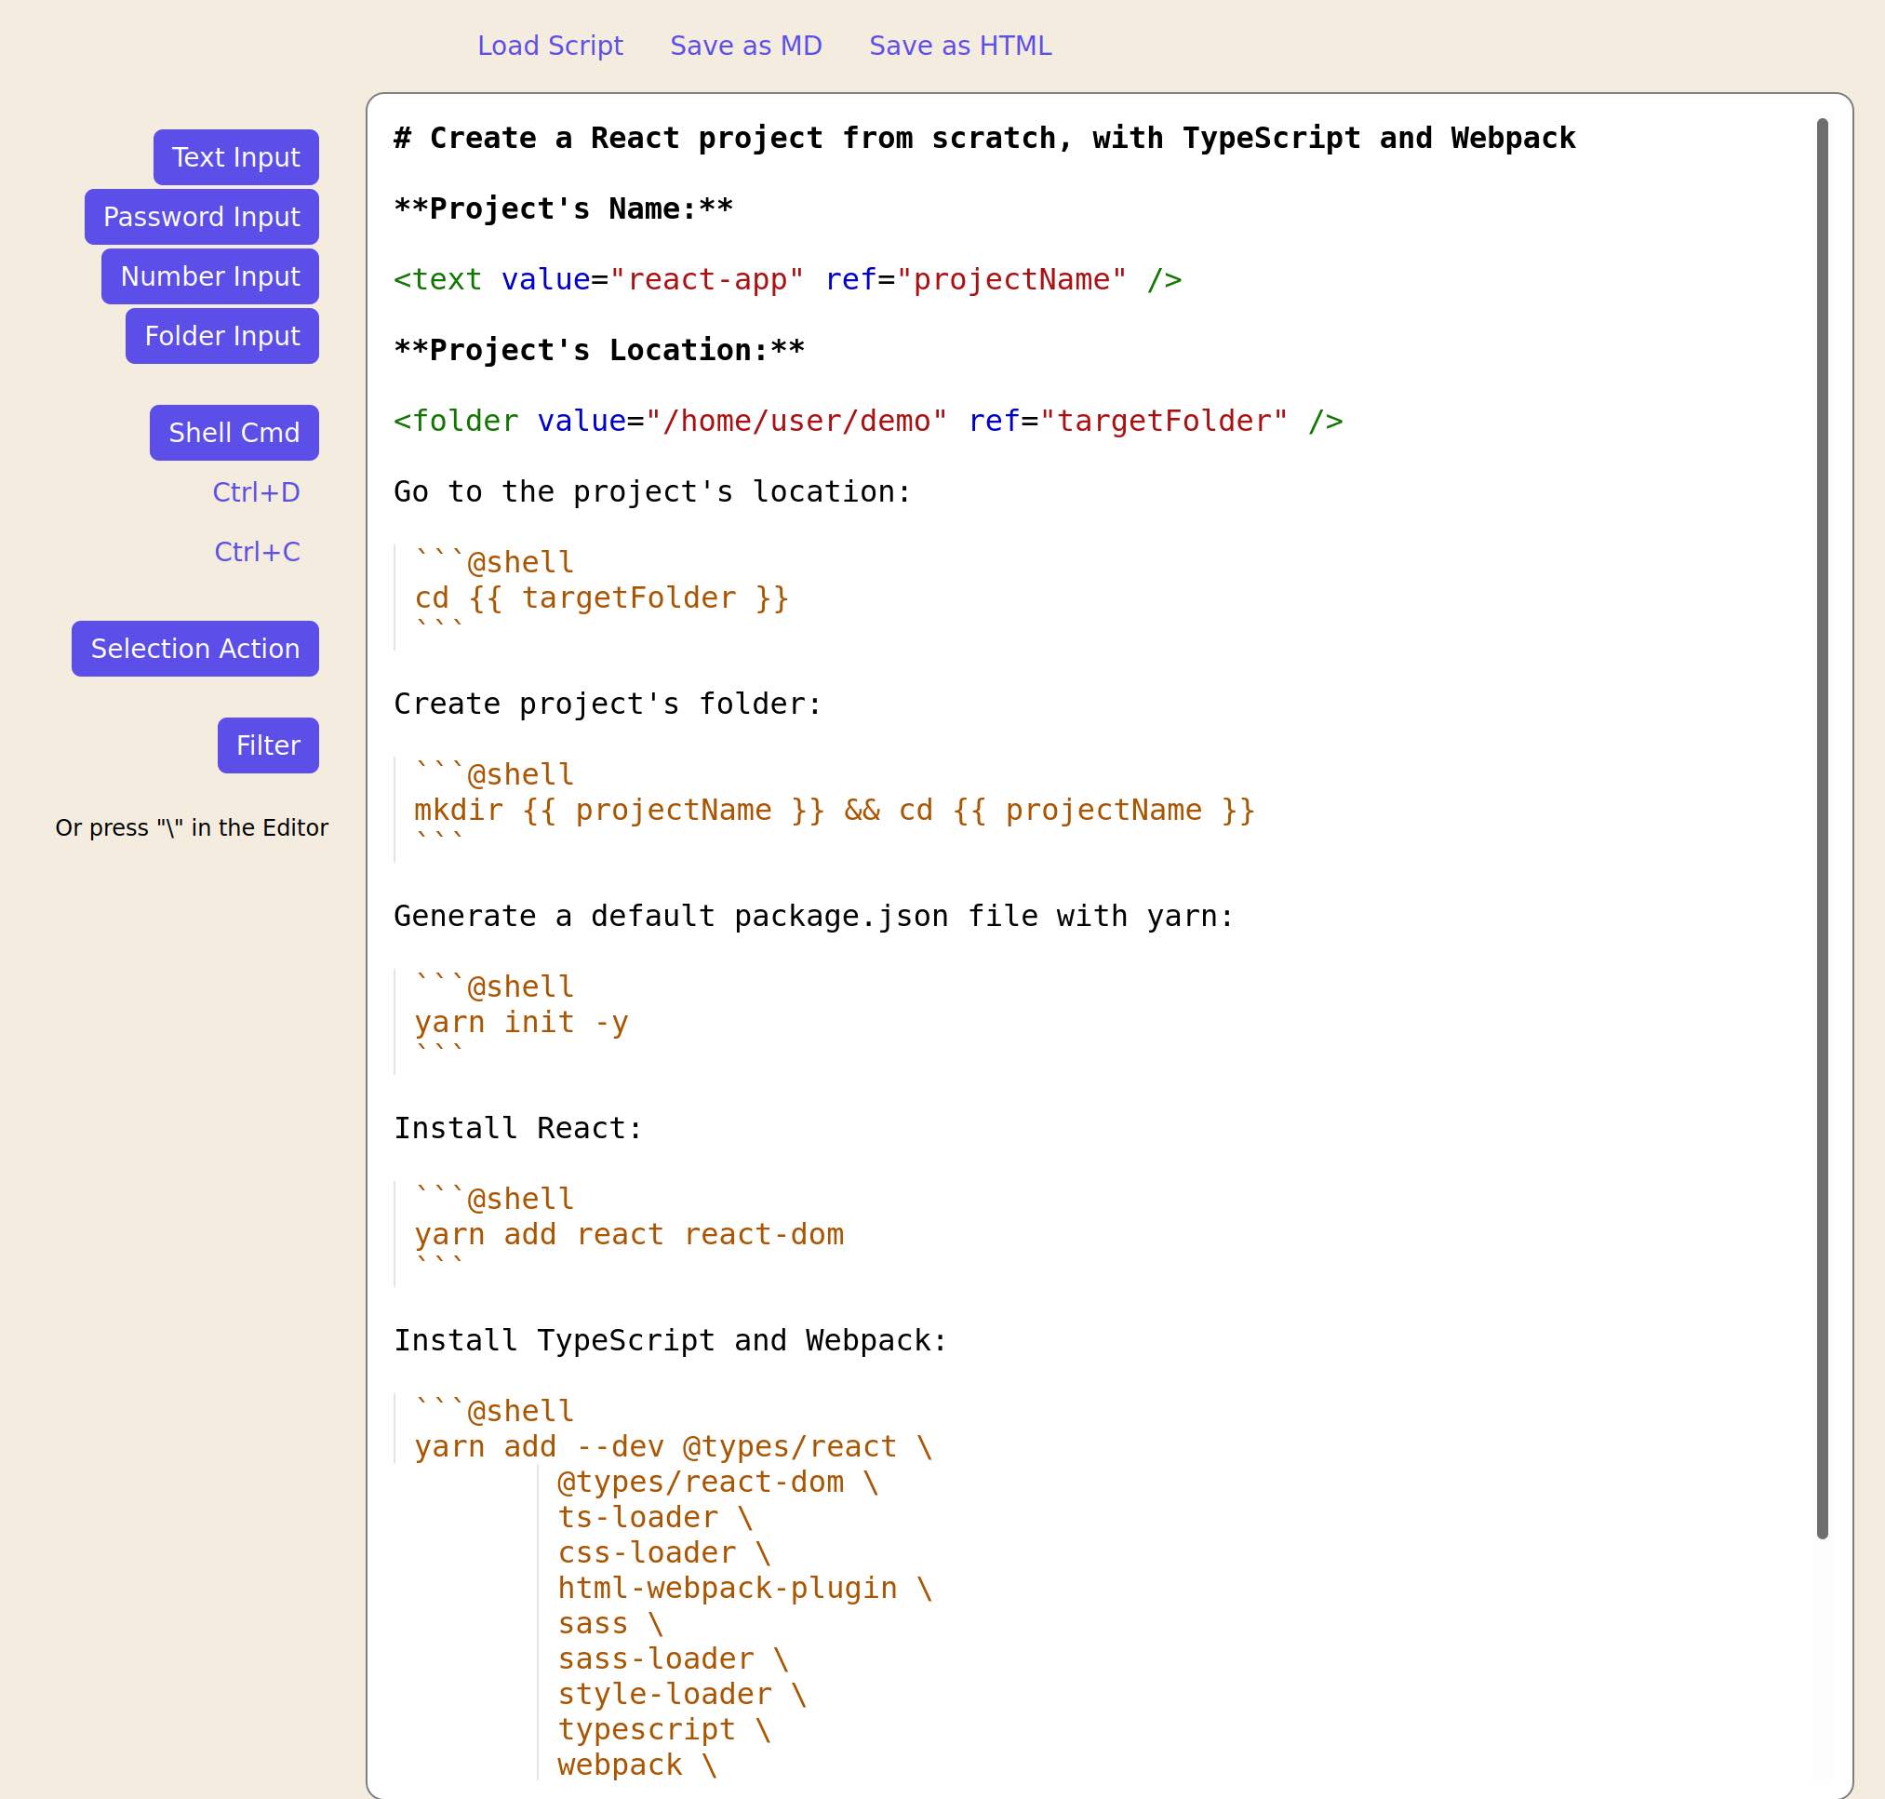Click the Text Input button
The height and width of the screenshot is (1799, 1885).
coord(236,157)
